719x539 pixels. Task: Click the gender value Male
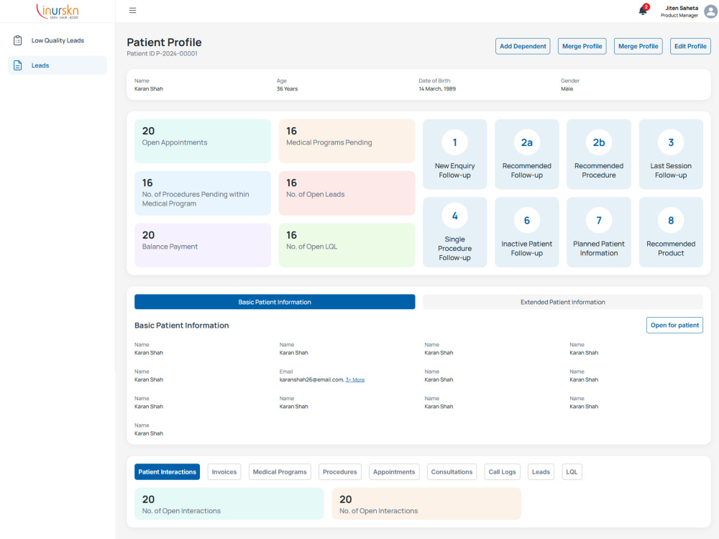(x=567, y=89)
